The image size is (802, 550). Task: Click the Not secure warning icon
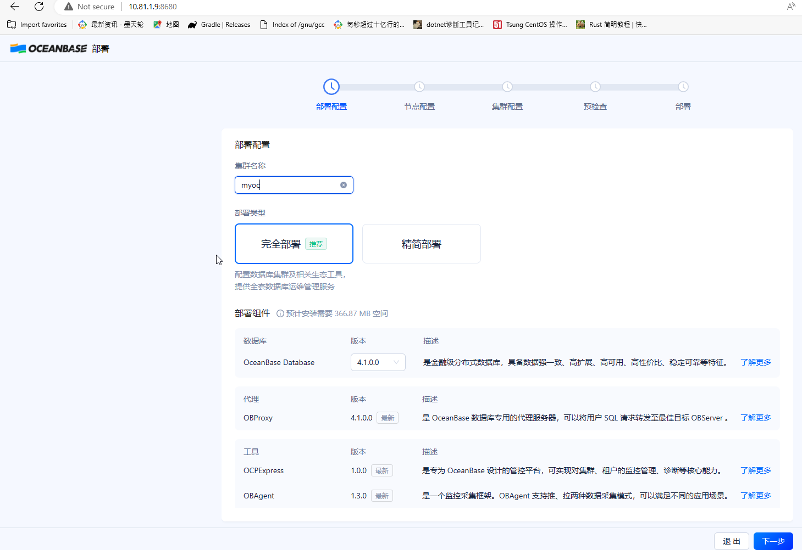[69, 7]
